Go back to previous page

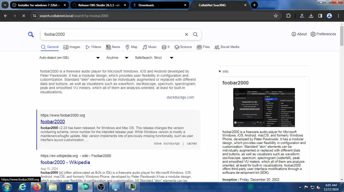coord(6,16)
